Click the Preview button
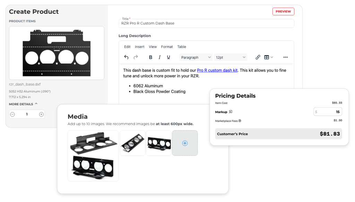355x202 pixels. (x=283, y=11)
